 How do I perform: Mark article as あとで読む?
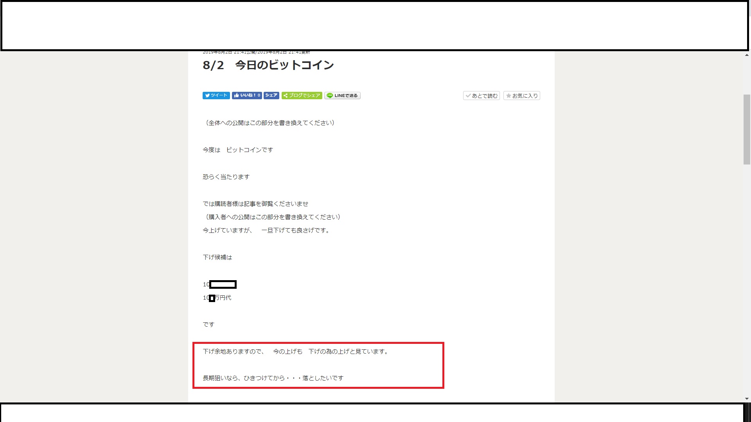pyautogui.click(x=481, y=96)
